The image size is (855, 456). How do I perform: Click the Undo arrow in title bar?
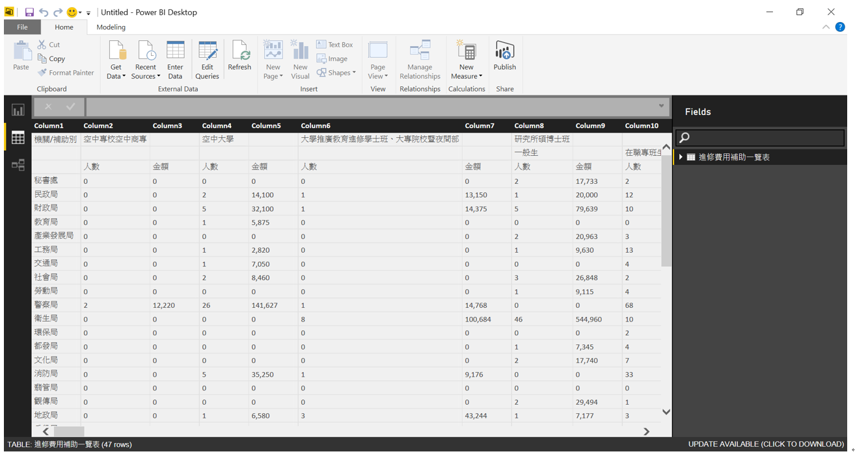[x=44, y=12]
